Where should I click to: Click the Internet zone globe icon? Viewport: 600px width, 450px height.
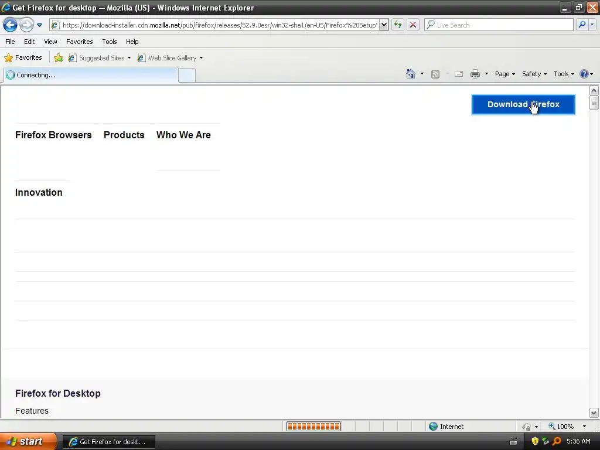(x=433, y=427)
